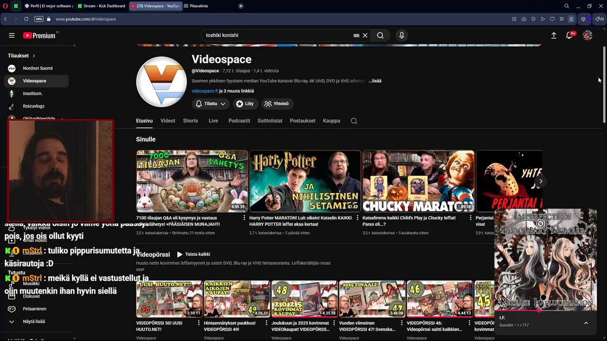Switch to the Postaukset tab

(x=303, y=121)
